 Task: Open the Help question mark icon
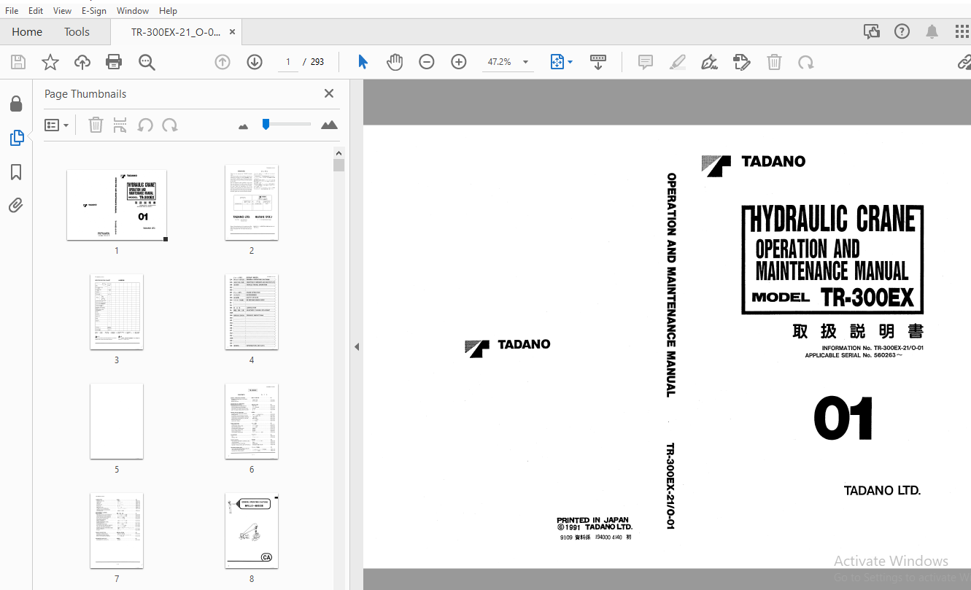coord(902,31)
